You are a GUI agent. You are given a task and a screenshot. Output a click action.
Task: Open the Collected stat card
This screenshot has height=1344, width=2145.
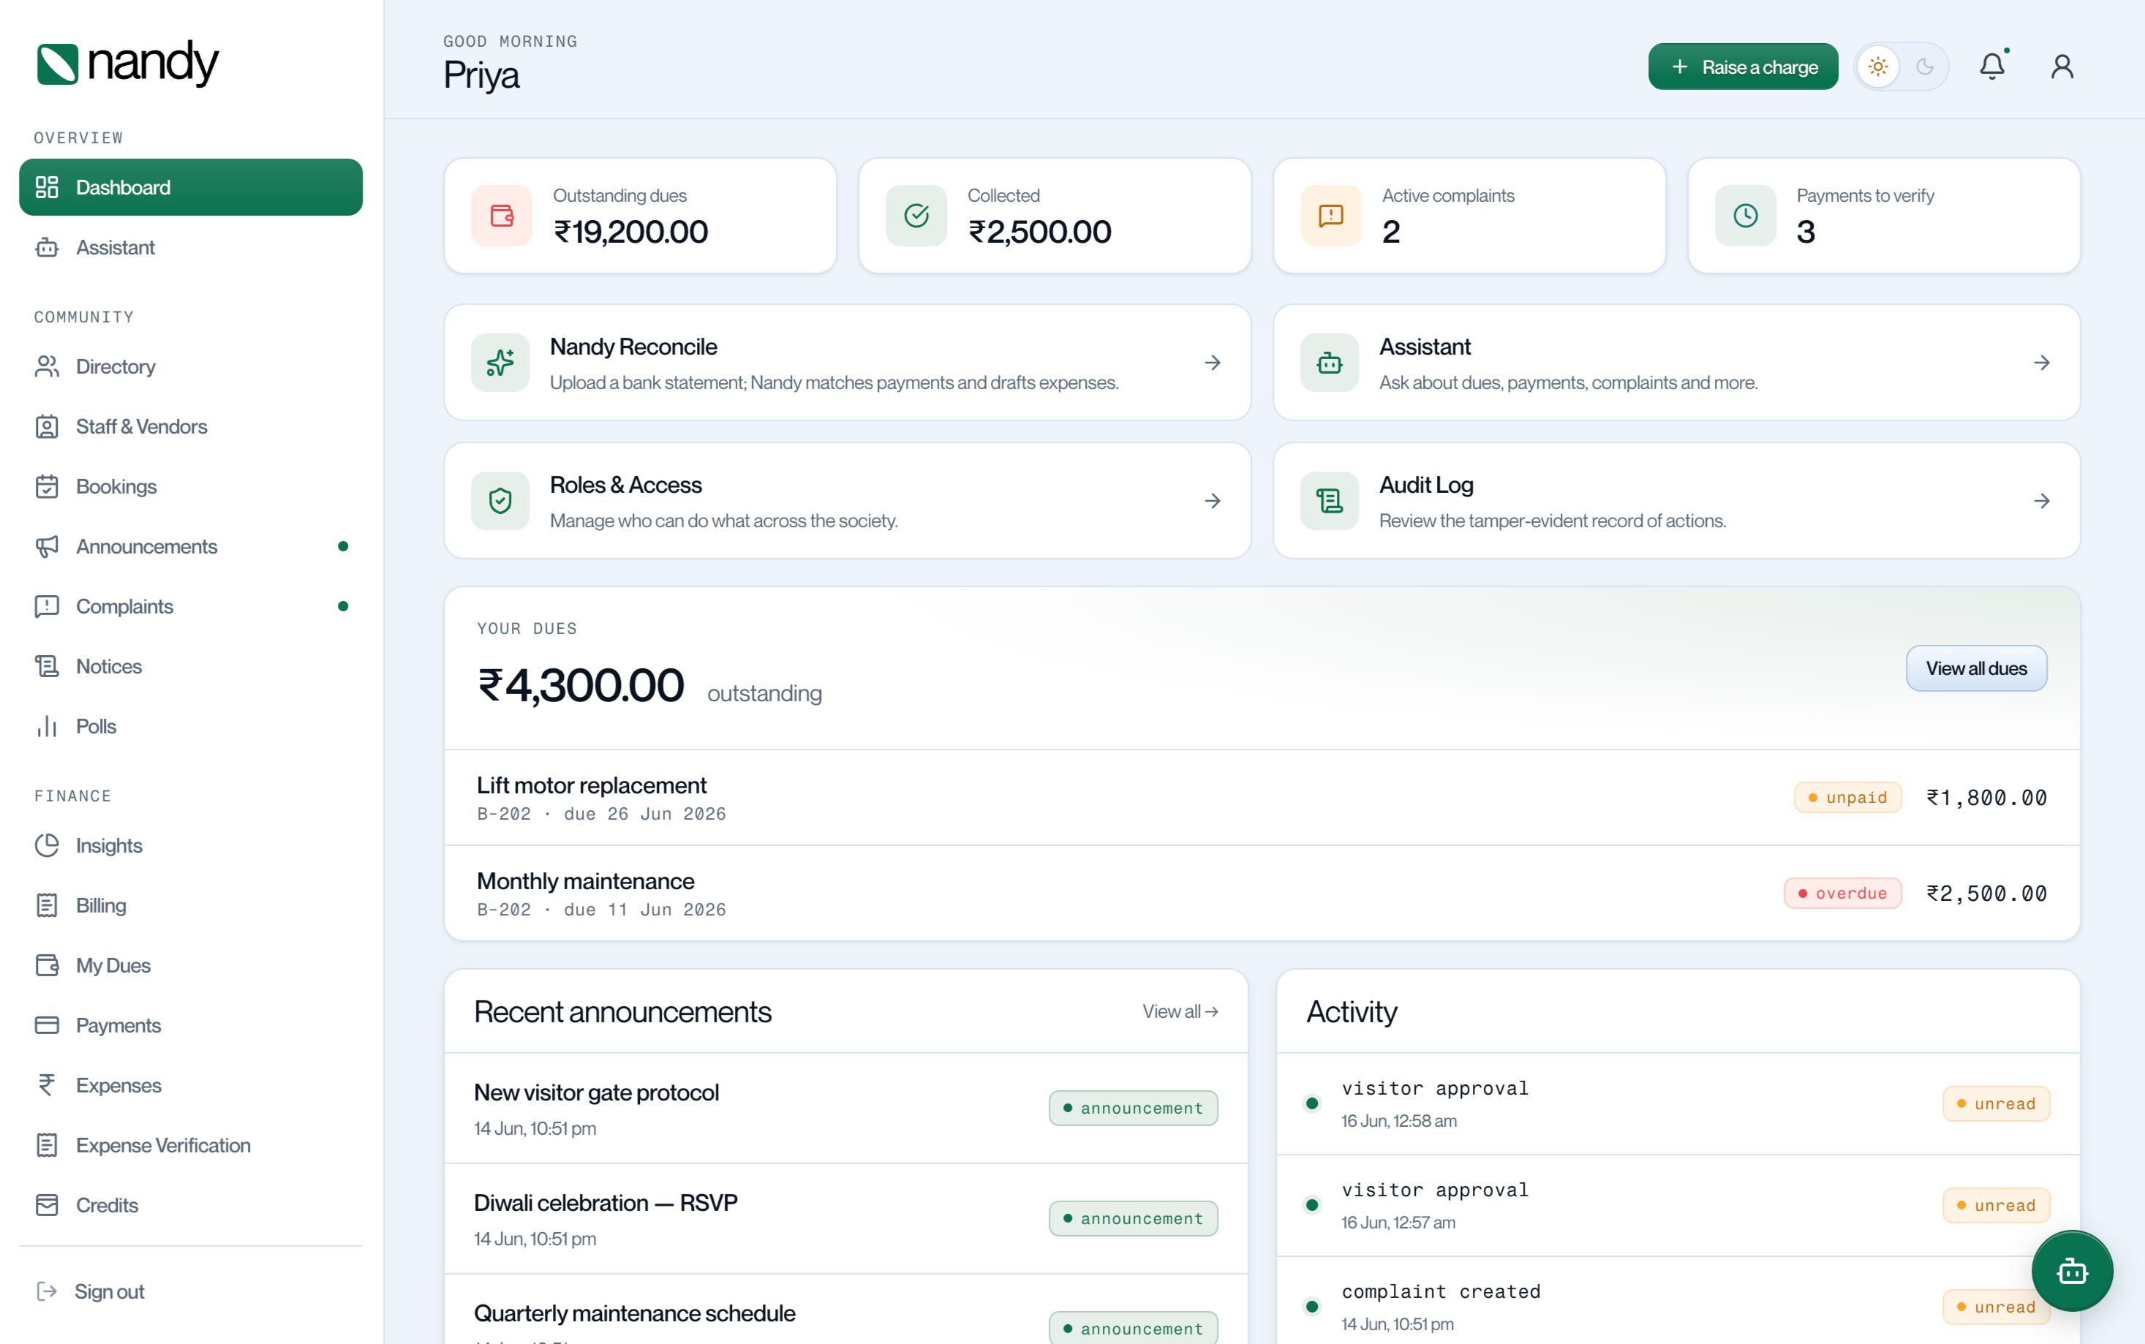[1055, 216]
